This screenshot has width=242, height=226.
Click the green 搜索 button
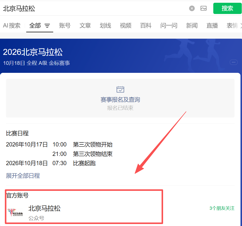tap(227, 8)
